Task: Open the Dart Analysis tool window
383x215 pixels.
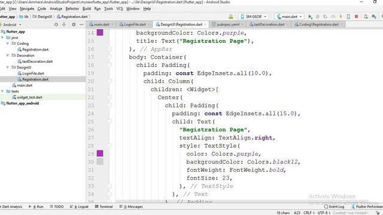Action: click(11, 207)
